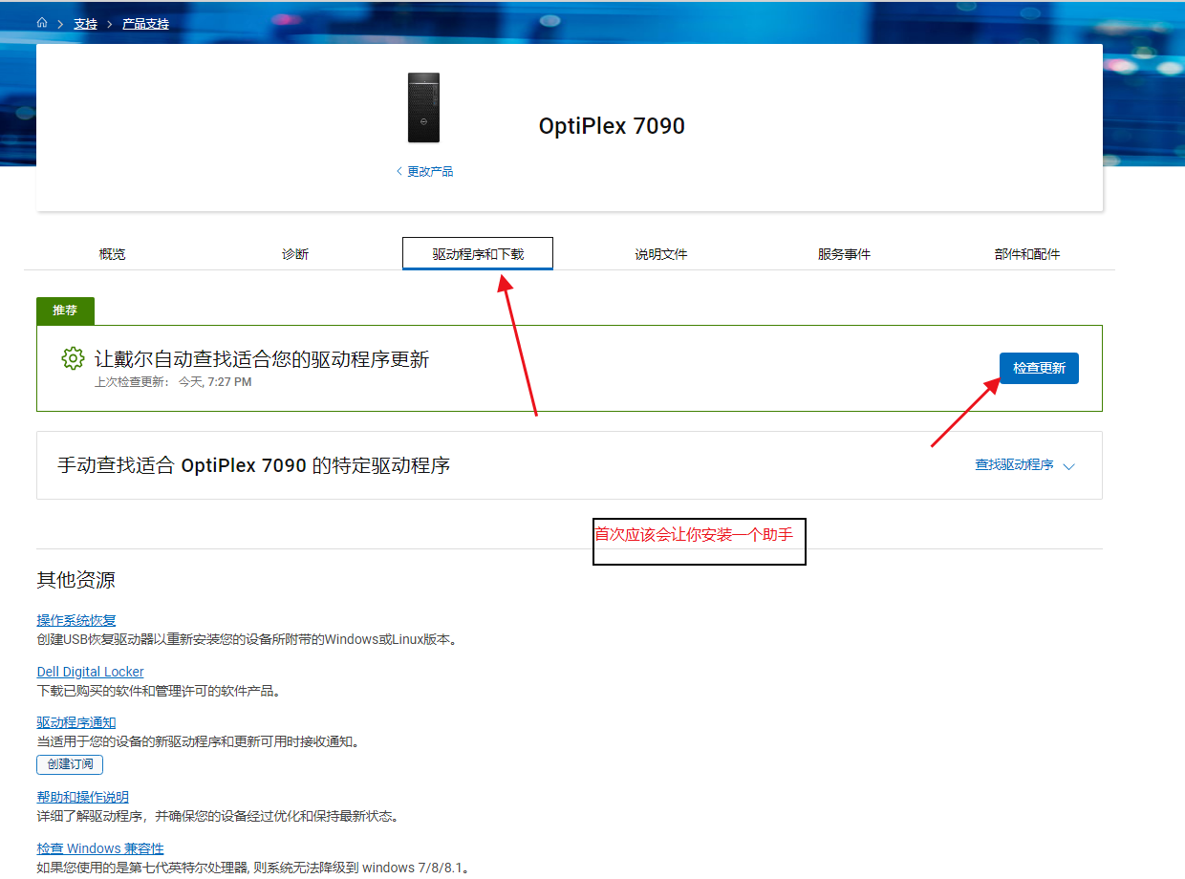Open the 驱动程序通知 link

tap(76, 723)
